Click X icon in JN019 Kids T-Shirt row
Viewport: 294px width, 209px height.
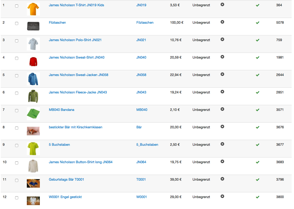(222, 4)
